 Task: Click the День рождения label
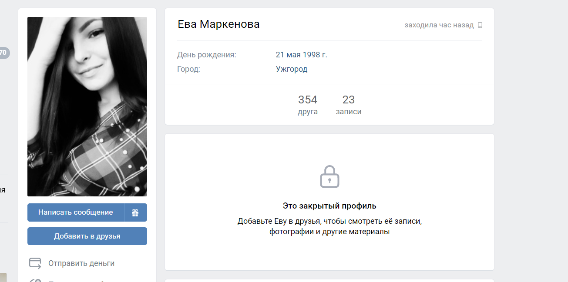click(207, 55)
